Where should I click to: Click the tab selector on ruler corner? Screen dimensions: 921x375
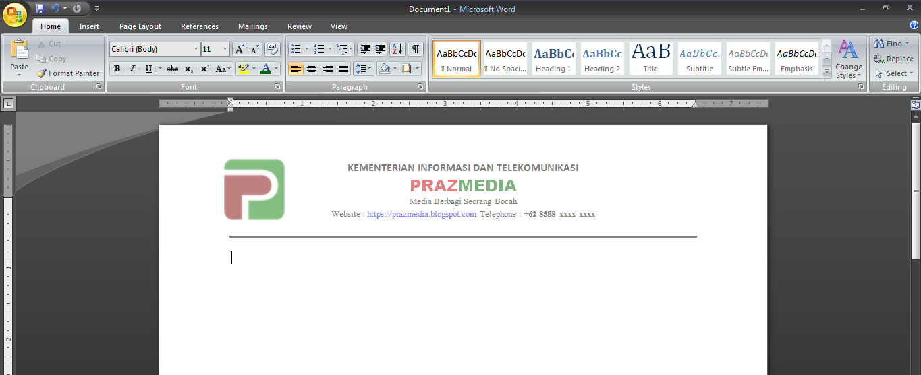[8, 104]
